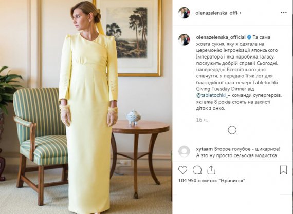This screenshot has height=214, width=293.
Task: Click the dot beside the header username
Action: 240,13
